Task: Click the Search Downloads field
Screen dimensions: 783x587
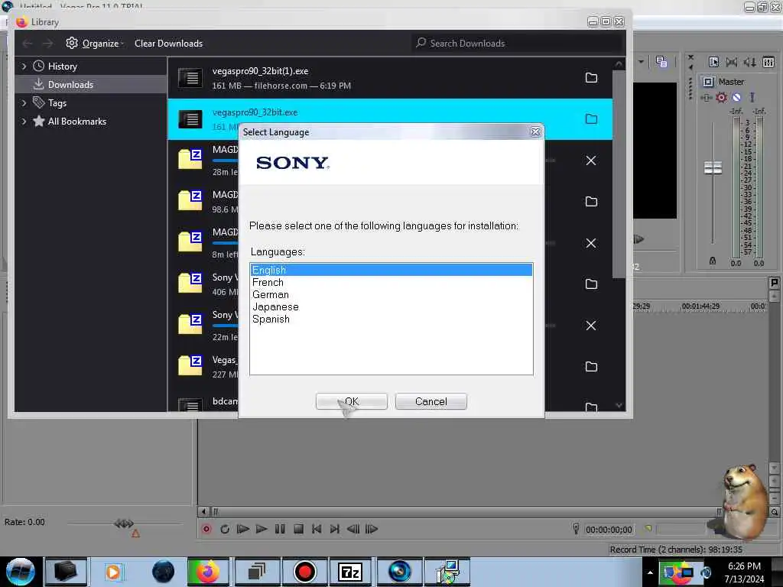Action: click(517, 44)
